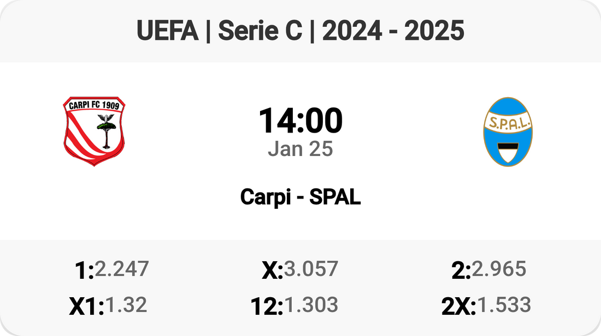
Task: Choose the odds value 1.303
Action: [x=311, y=305]
